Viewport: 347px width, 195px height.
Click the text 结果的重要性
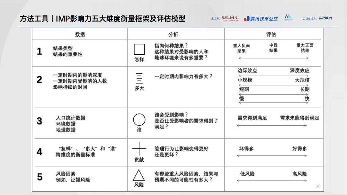pyautogui.click(x=67, y=54)
